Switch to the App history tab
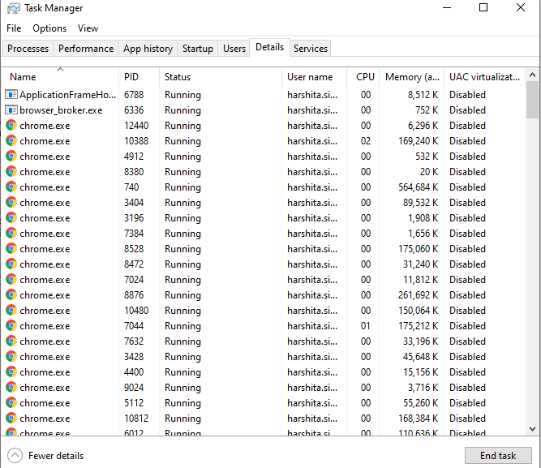This screenshot has width=541, height=468. point(148,49)
